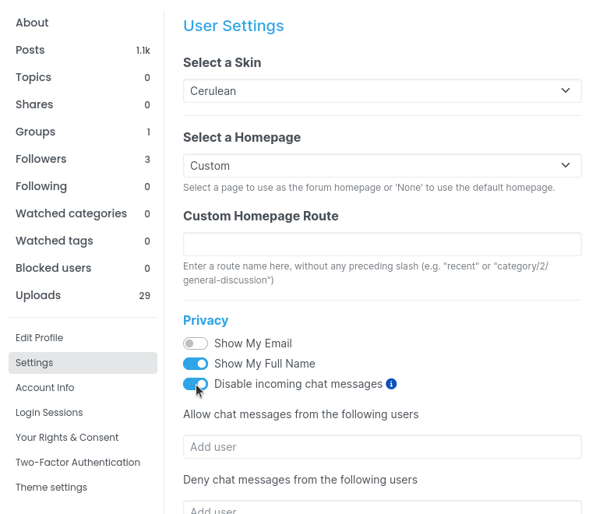Open Two-Factor Authentication settings

point(78,463)
